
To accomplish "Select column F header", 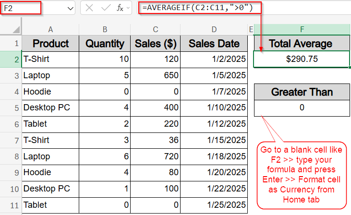I will click(x=302, y=29).
